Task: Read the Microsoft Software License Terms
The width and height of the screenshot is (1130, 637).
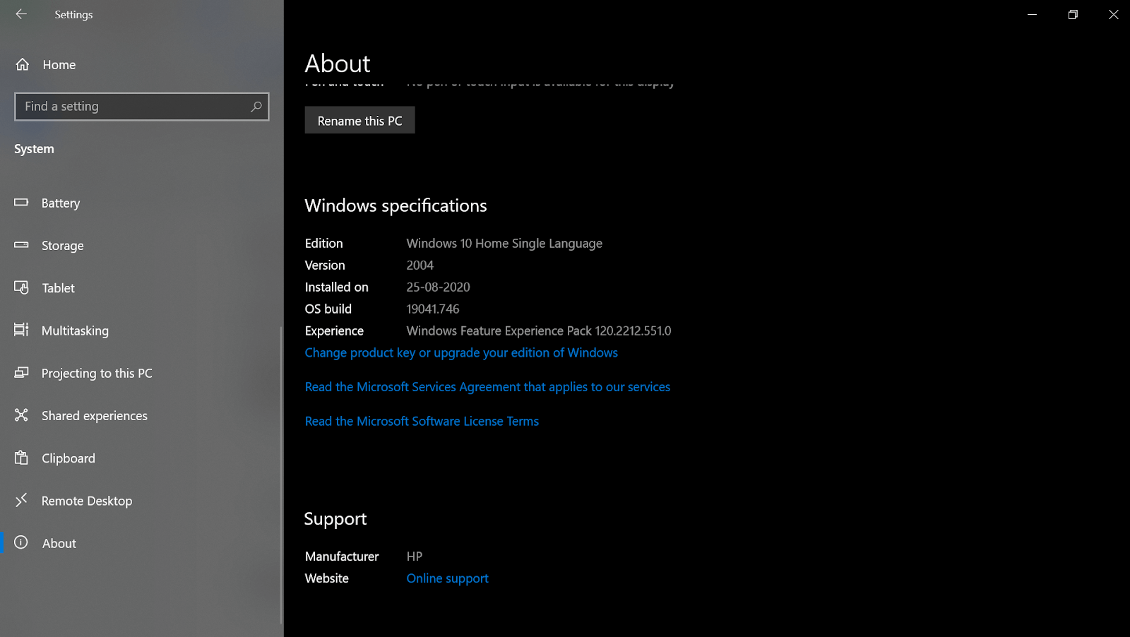Action: (422, 421)
